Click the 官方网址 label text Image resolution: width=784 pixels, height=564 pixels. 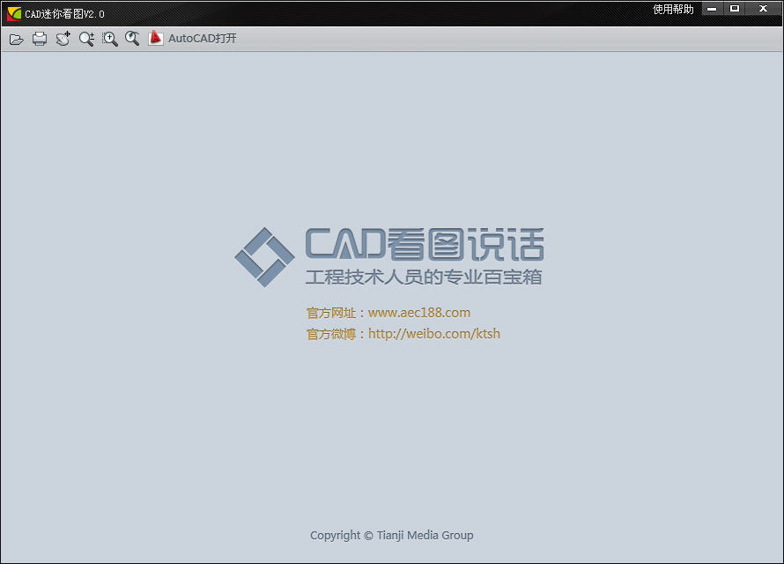tap(333, 312)
